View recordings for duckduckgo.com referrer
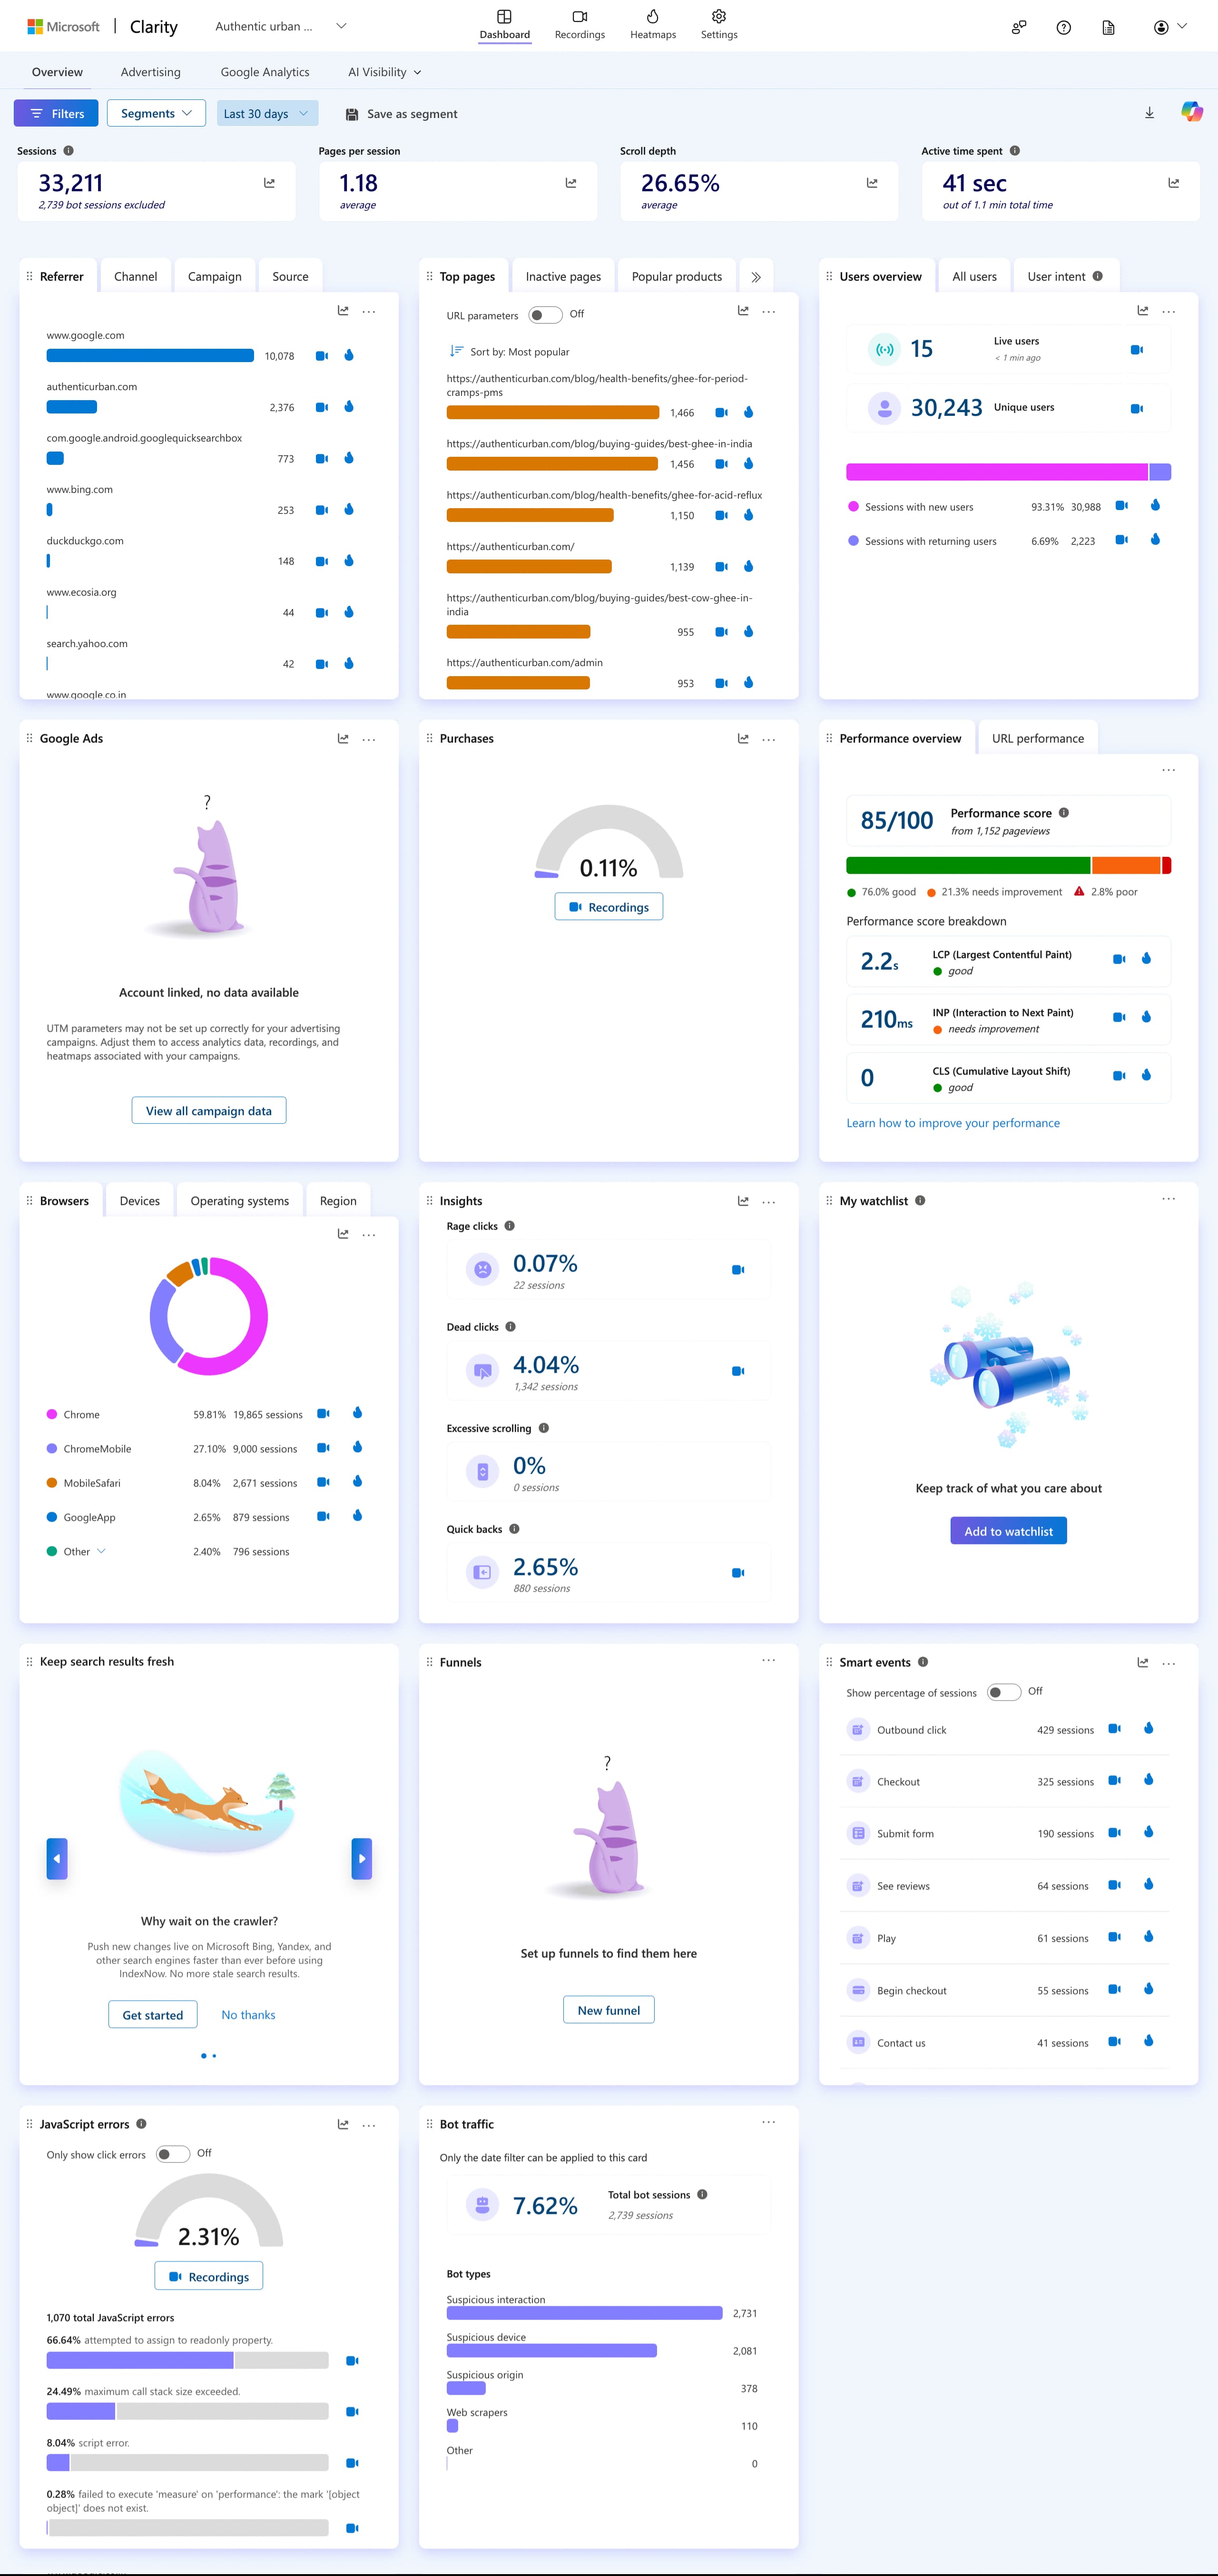The height and width of the screenshot is (2576, 1218). coord(322,561)
